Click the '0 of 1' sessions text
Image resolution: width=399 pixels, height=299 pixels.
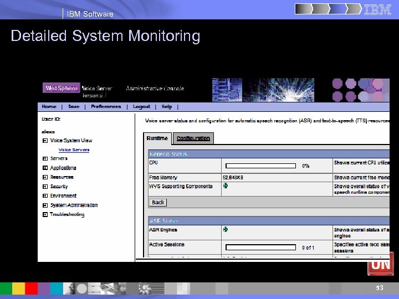point(308,248)
